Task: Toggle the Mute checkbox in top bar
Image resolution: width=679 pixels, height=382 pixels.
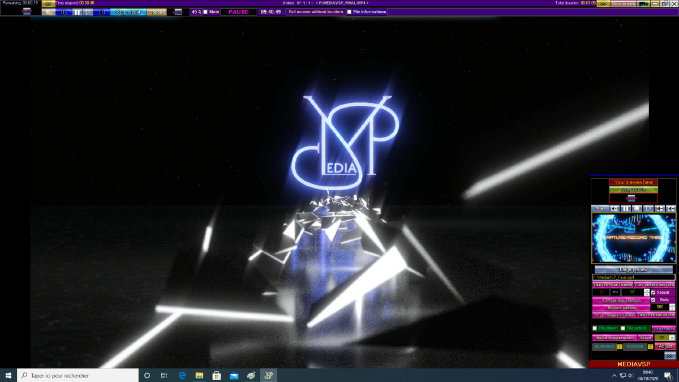Action: coord(205,12)
